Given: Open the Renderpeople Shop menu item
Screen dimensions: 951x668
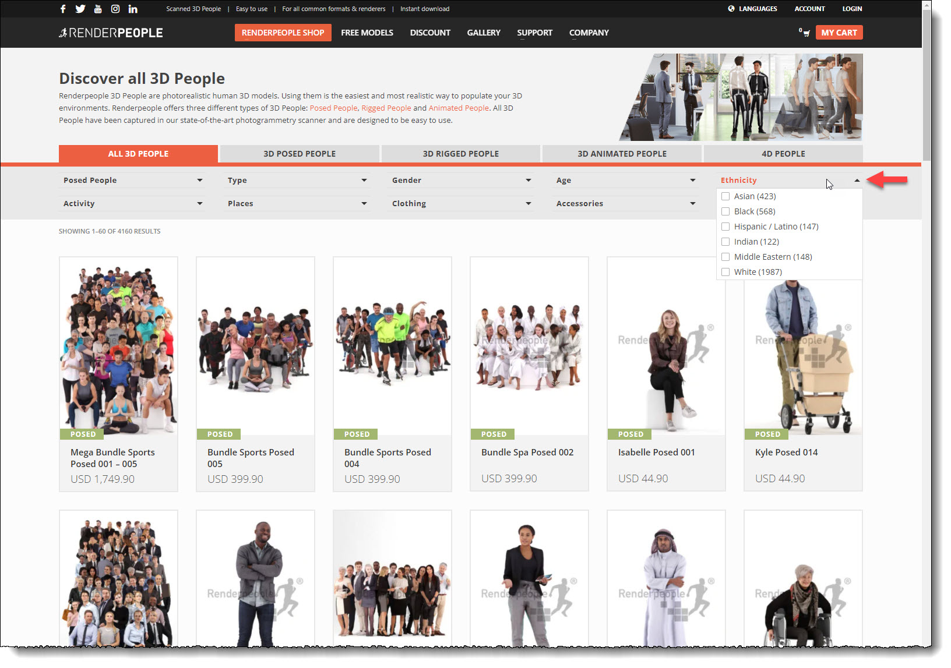Looking at the screenshot, I should click(x=283, y=33).
